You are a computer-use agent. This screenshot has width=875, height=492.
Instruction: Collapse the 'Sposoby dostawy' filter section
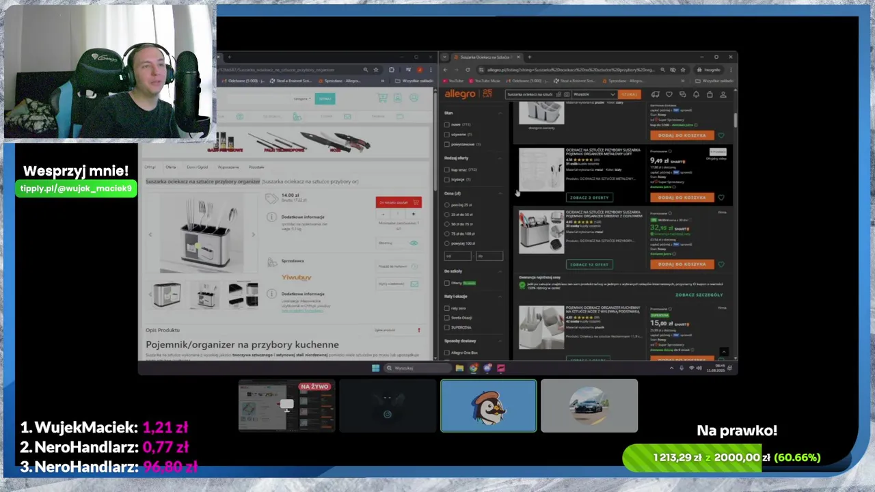[x=500, y=341]
